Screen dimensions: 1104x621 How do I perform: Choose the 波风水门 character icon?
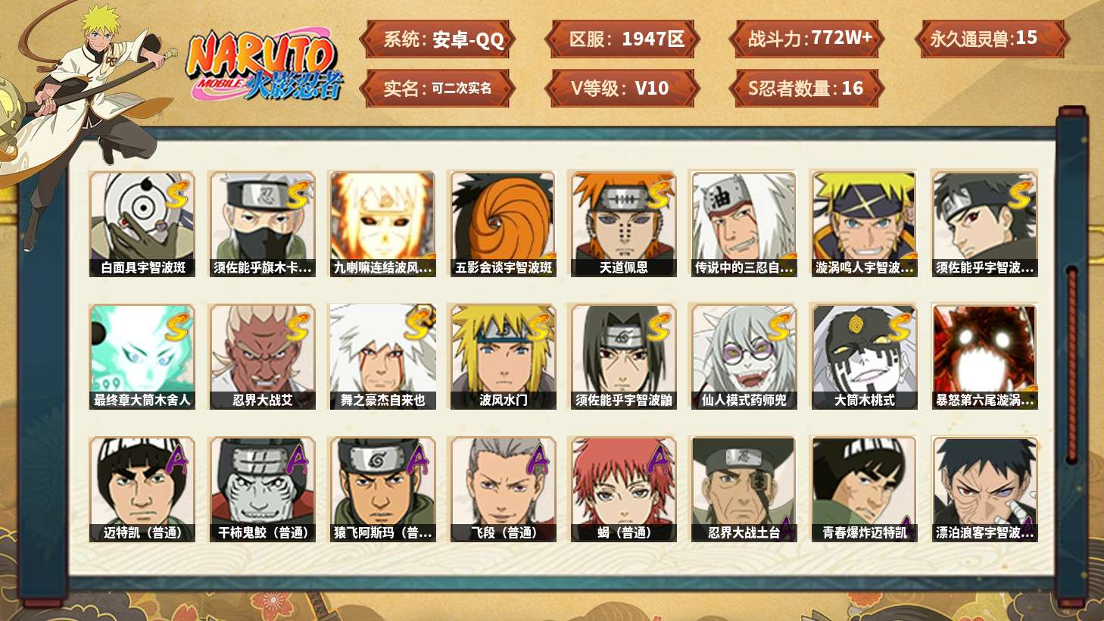coord(504,357)
